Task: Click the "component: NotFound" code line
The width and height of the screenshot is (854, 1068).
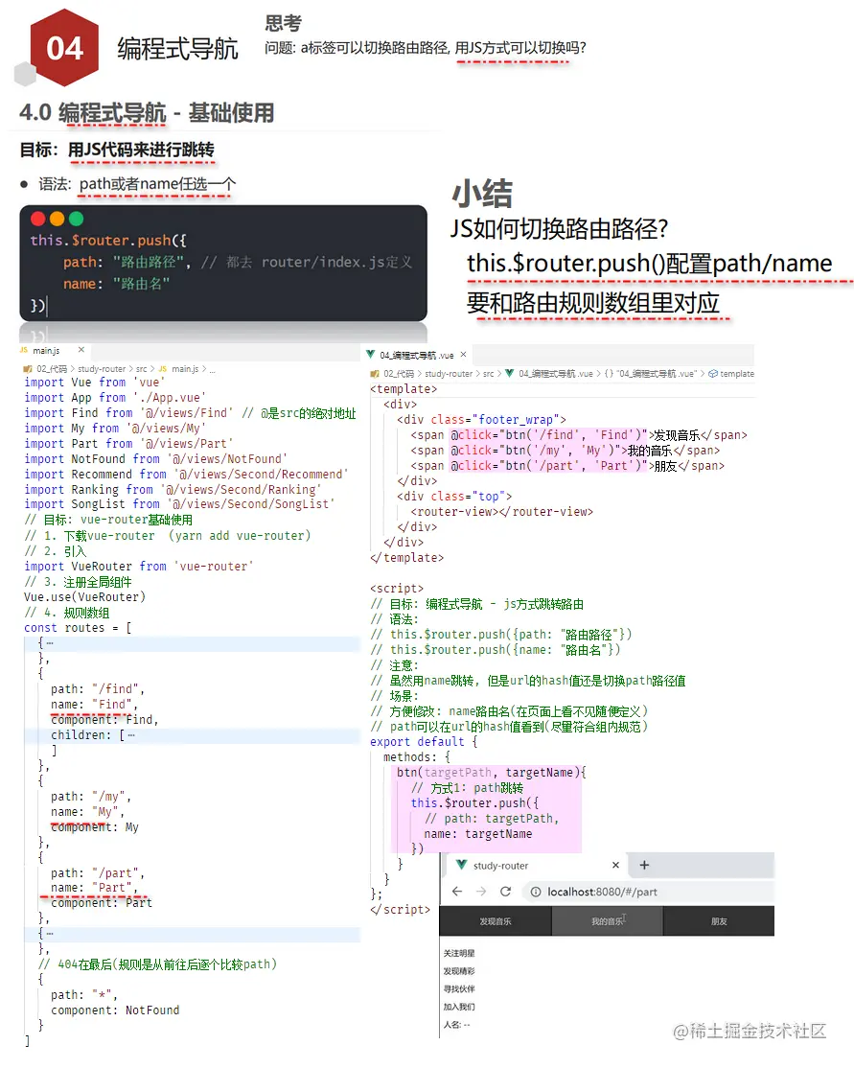Action: (115, 1010)
